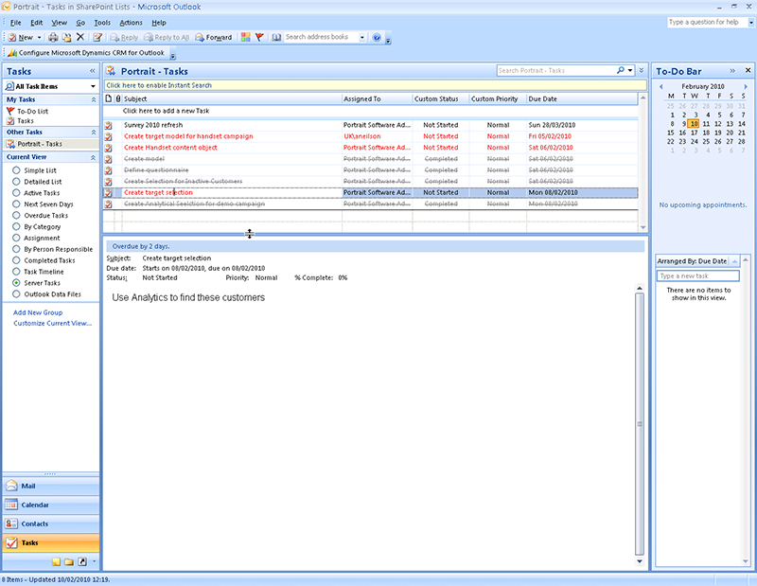This screenshot has width=757, height=586.
Task: Click the Shortcuts icon at pane bottom
Action: pyautogui.click(x=82, y=561)
